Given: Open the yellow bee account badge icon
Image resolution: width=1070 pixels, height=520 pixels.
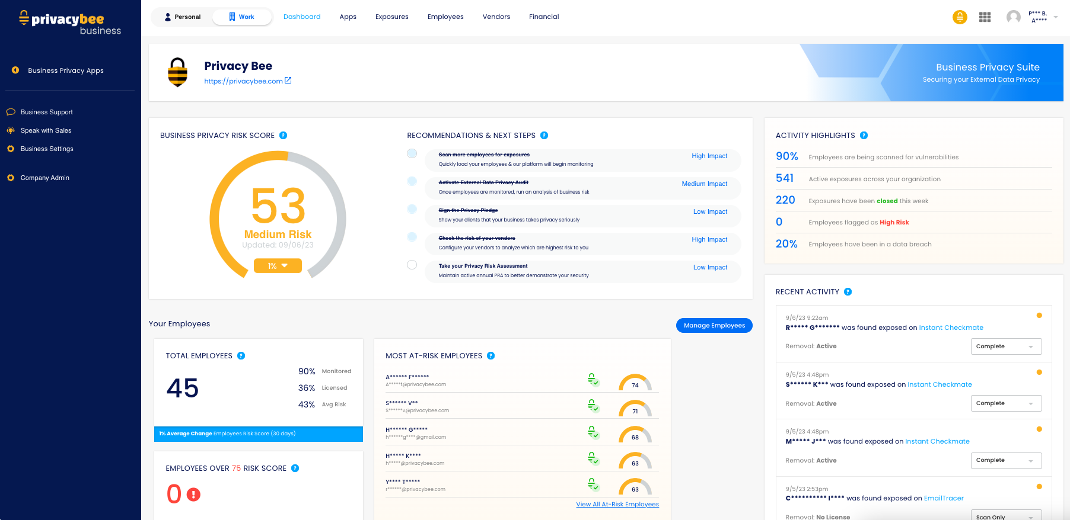Looking at the screenshot, I should (960, 17).
